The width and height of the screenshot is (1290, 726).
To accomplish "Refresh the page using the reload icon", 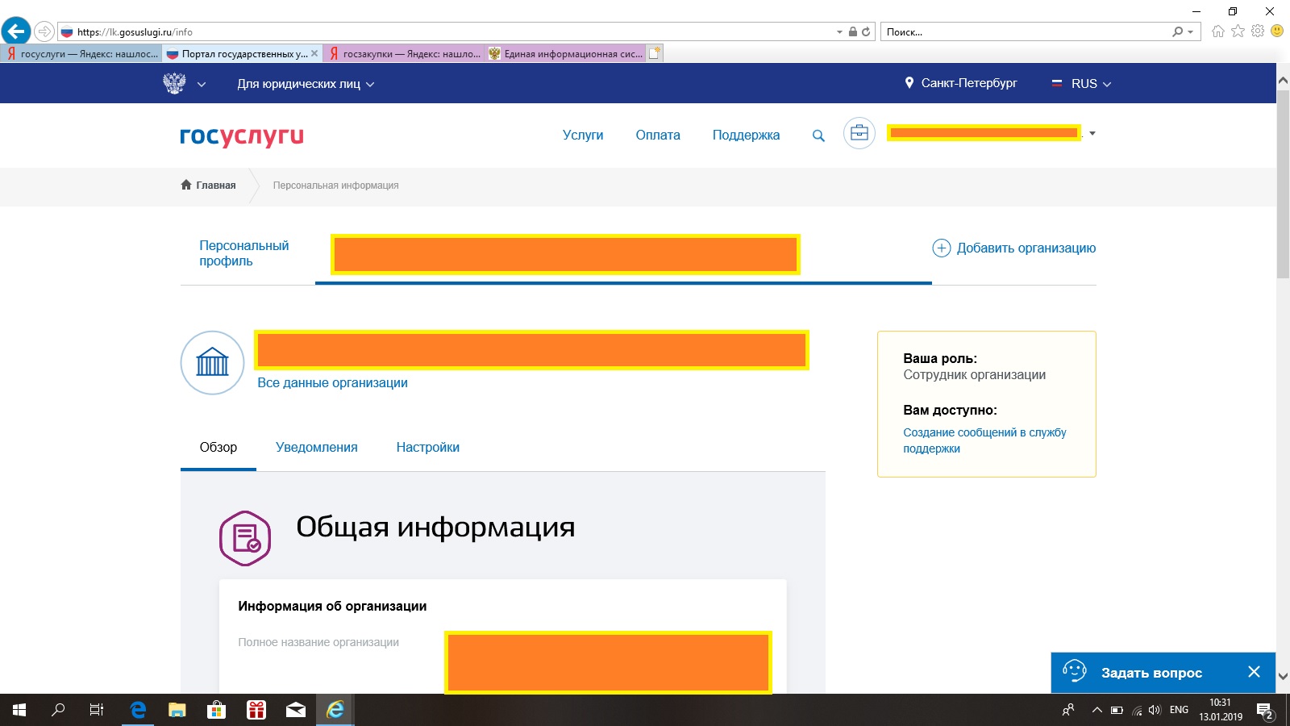I will [866, 31].
